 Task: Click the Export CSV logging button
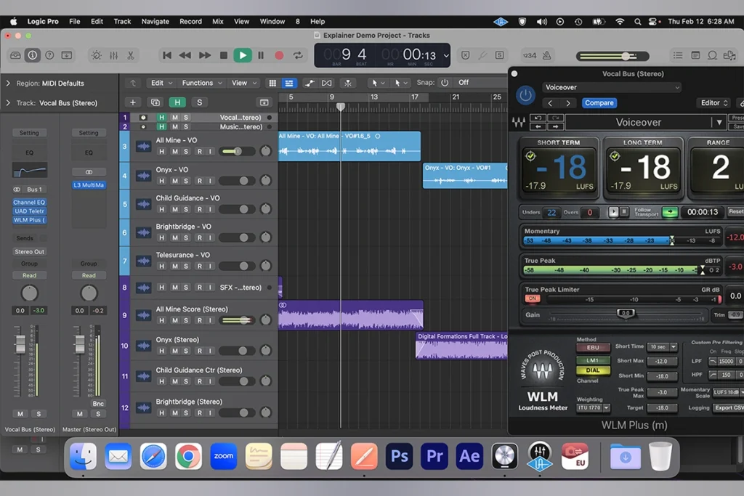click(x=729, y=408)
